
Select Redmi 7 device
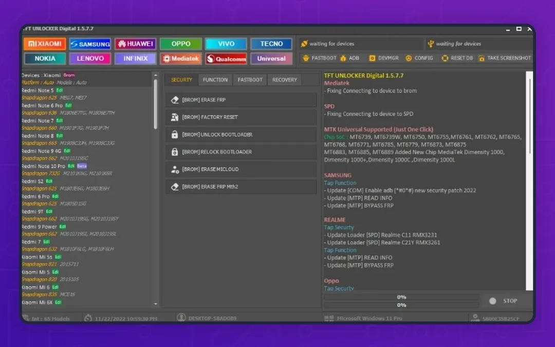[87, 245]
